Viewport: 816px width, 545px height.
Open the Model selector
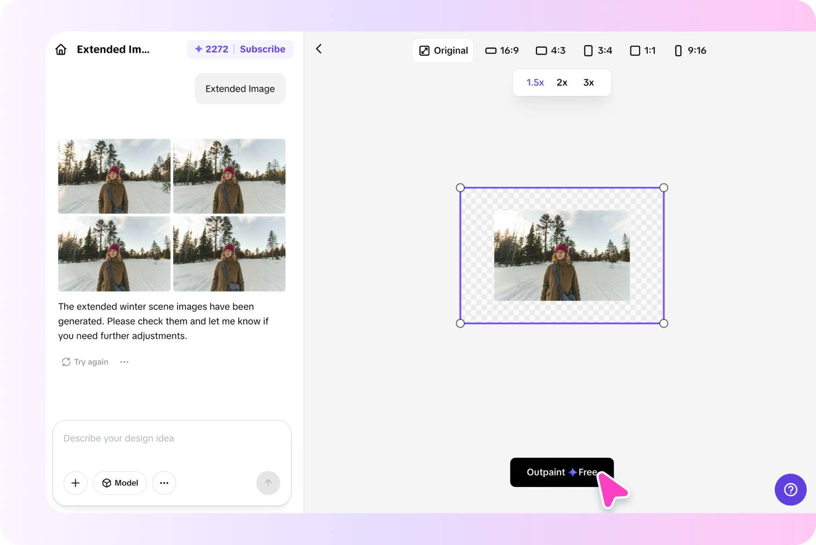[120, 483]
